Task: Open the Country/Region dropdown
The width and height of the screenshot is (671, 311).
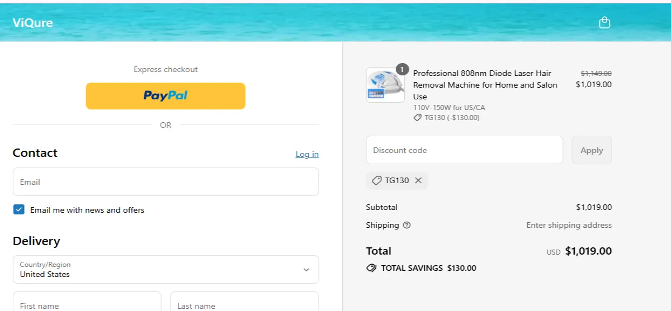Action: pos(166,270)
